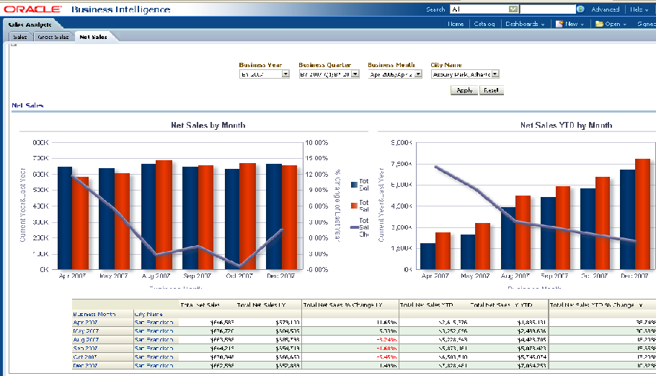
Task: Click the Apply button
Action: [x=464, y=90]
